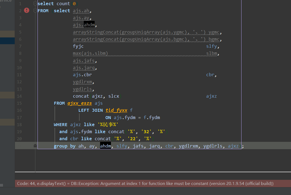Click the LEFT JOIN keyword
The image size is (291, 195).
tap(91, 110)
